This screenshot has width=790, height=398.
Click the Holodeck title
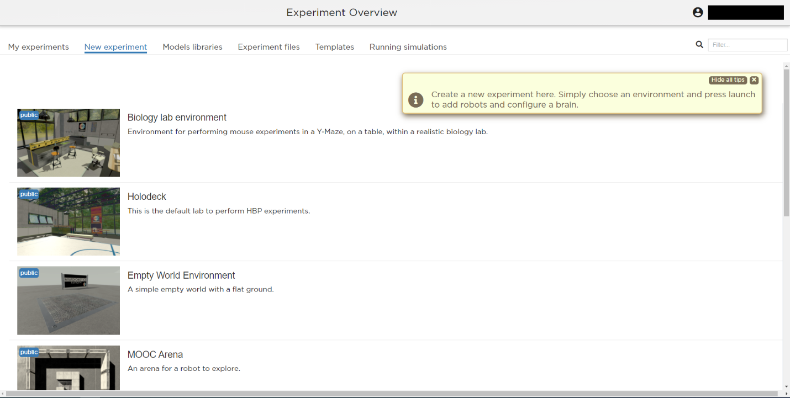point(147,197)
